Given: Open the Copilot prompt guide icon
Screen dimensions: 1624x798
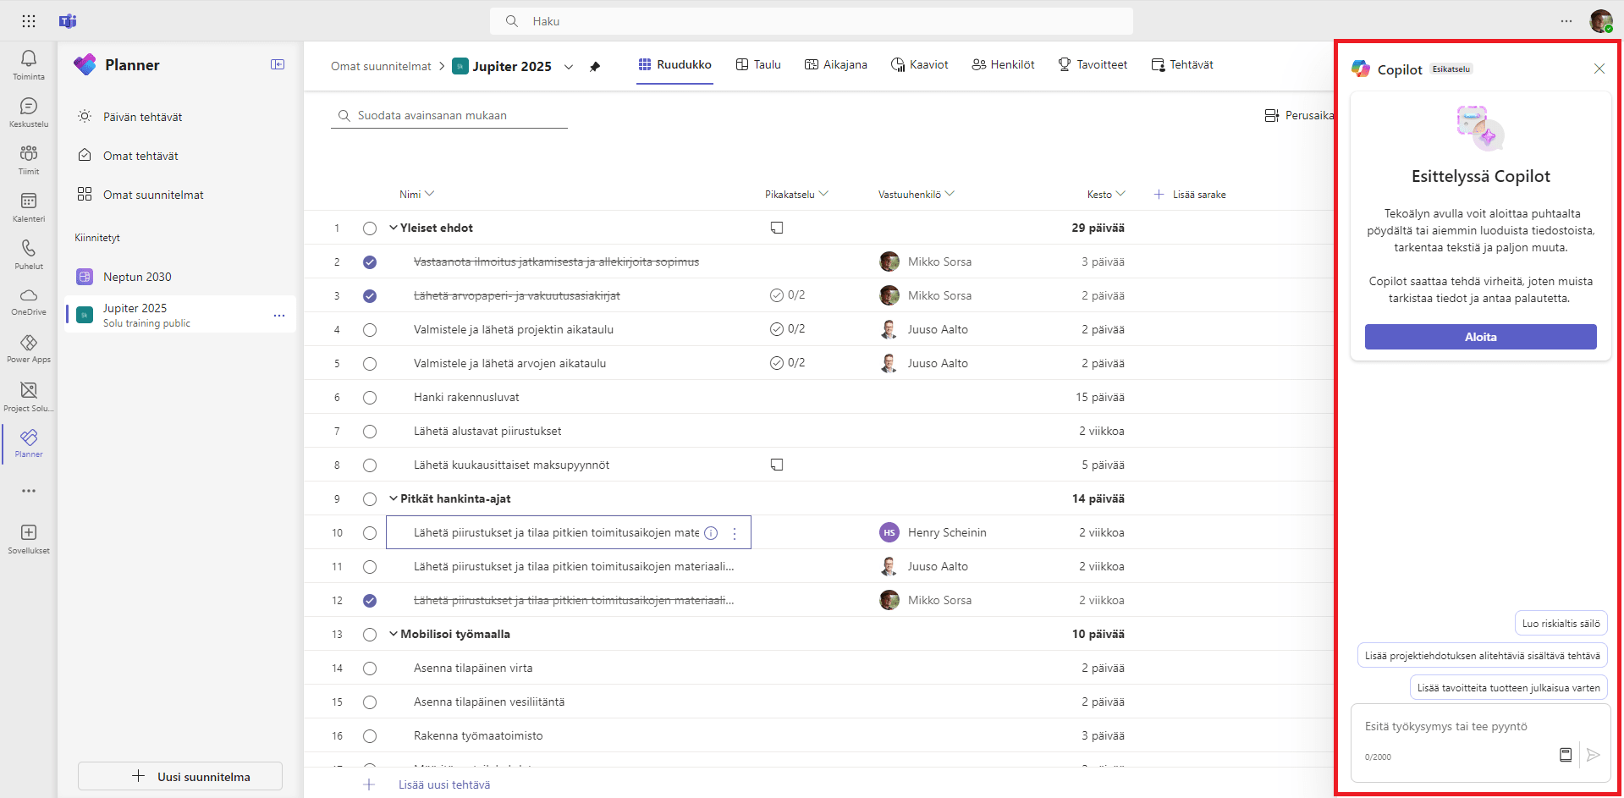Looking at the screenshot, I should [x=1566, y=754].
